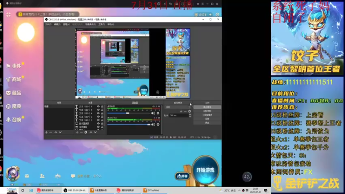Move source up with arrow
The image size is (345, 194).
coord(91,132)
